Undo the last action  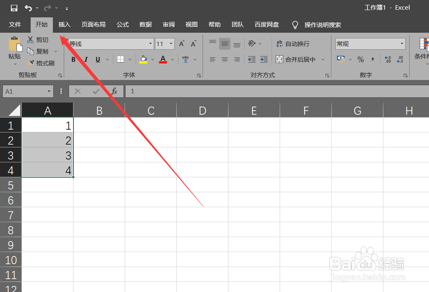28,8
